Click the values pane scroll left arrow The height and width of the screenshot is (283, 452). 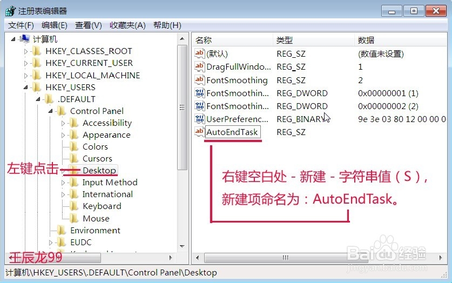pos(198,258)
